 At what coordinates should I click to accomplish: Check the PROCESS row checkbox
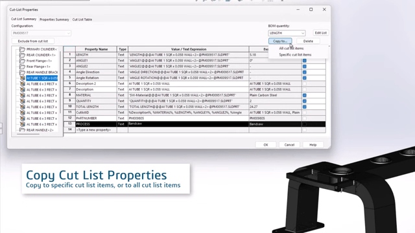click(305, 124)
